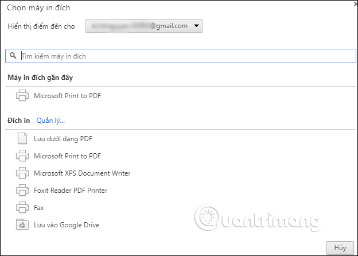Click recent Microsoft Print to PDF printer icon
This screenshot has height=256, width=358.
click(x=22, y=96)
